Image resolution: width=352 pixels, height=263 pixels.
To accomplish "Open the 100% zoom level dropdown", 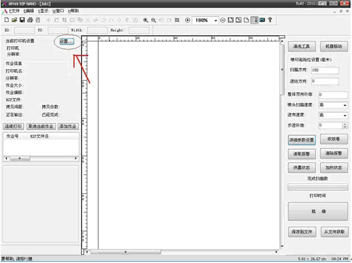I will coord(216,20).
